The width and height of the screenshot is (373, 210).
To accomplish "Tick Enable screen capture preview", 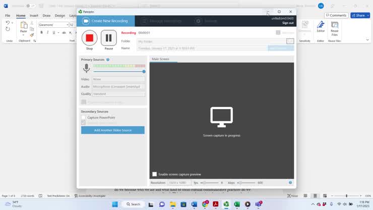I will point(155,174).
